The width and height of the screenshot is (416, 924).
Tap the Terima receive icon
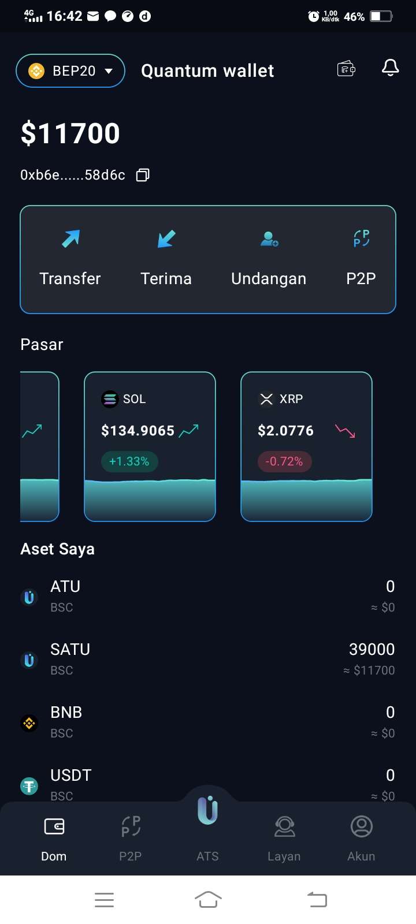point(166,239)
